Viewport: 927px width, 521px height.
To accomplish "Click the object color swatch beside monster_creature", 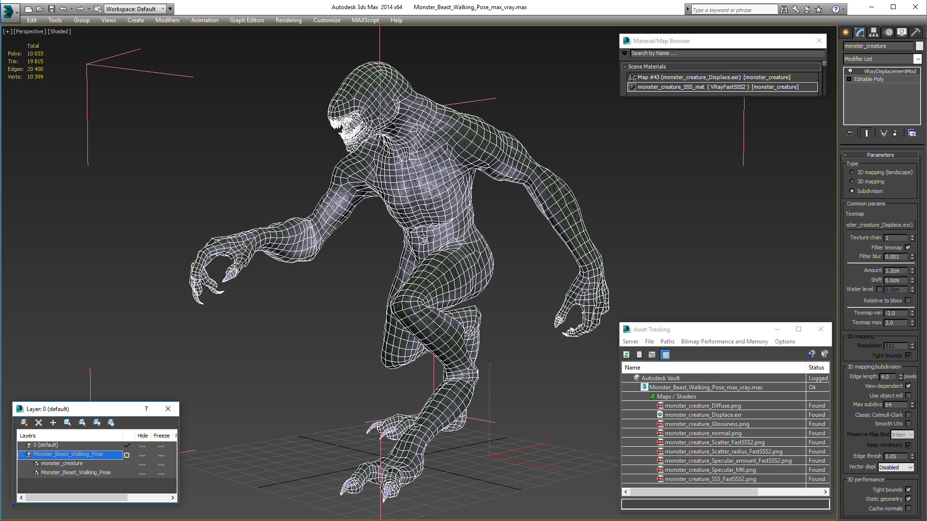I will click(x=919, y=46).
